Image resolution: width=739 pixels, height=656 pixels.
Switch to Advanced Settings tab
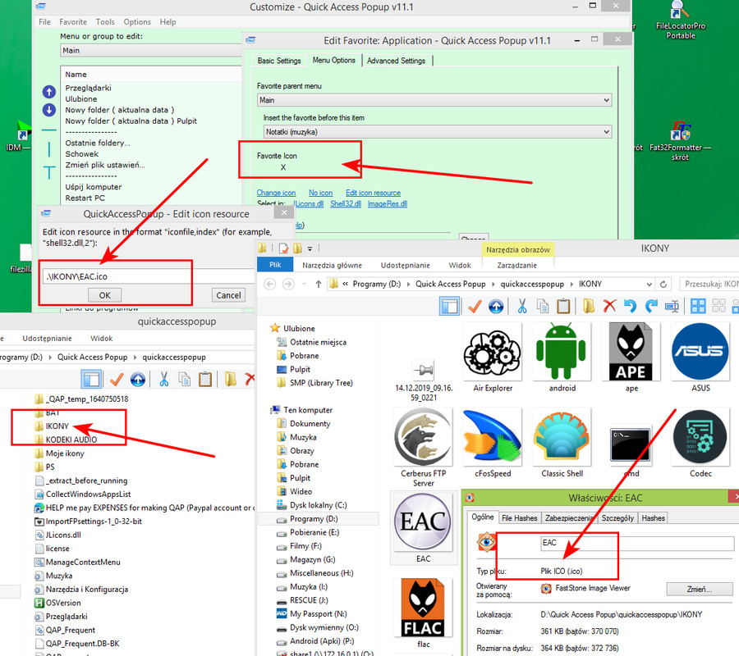(x=396, y=61)
